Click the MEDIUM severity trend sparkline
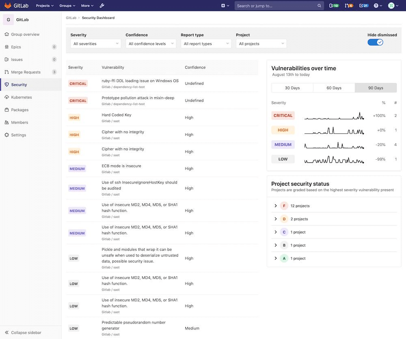Image resolution: width=406 pixels, height=339 pixels. pos(334,145)
